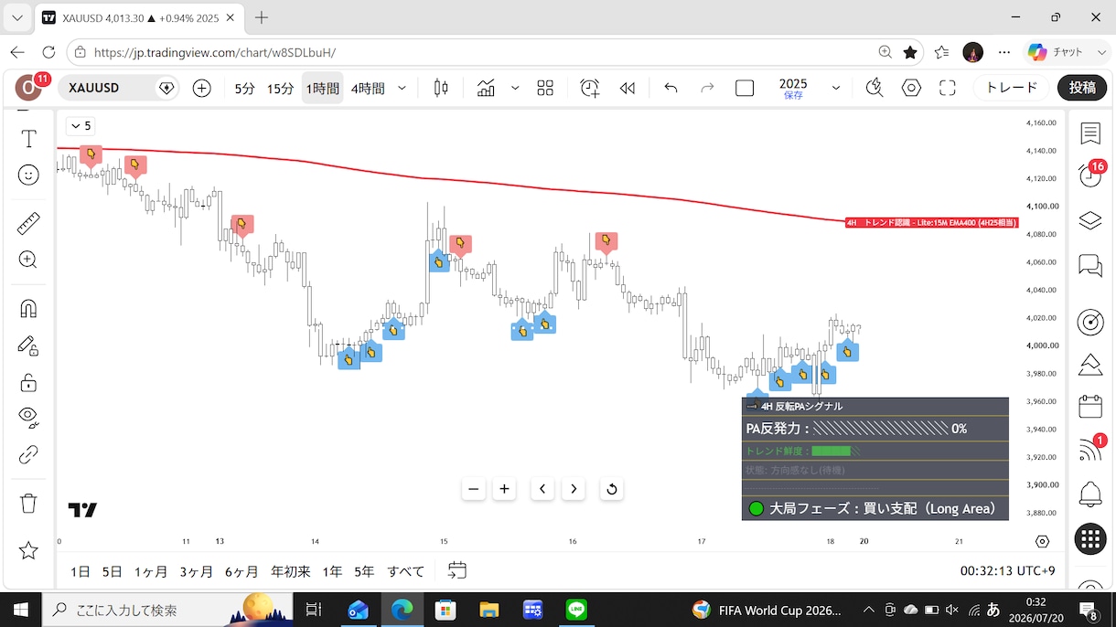
Task: Open the emoji drawing tools
Action: click(28, 175)
